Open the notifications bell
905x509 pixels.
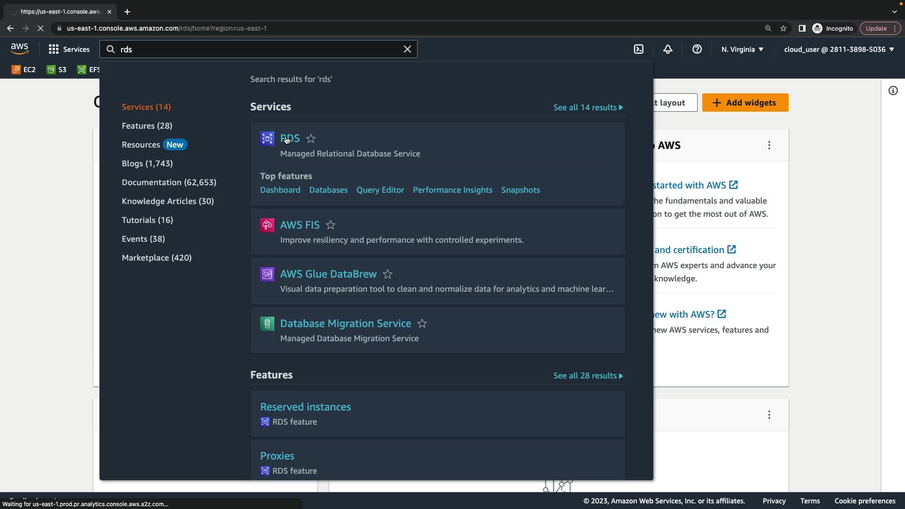pos(668,49)
